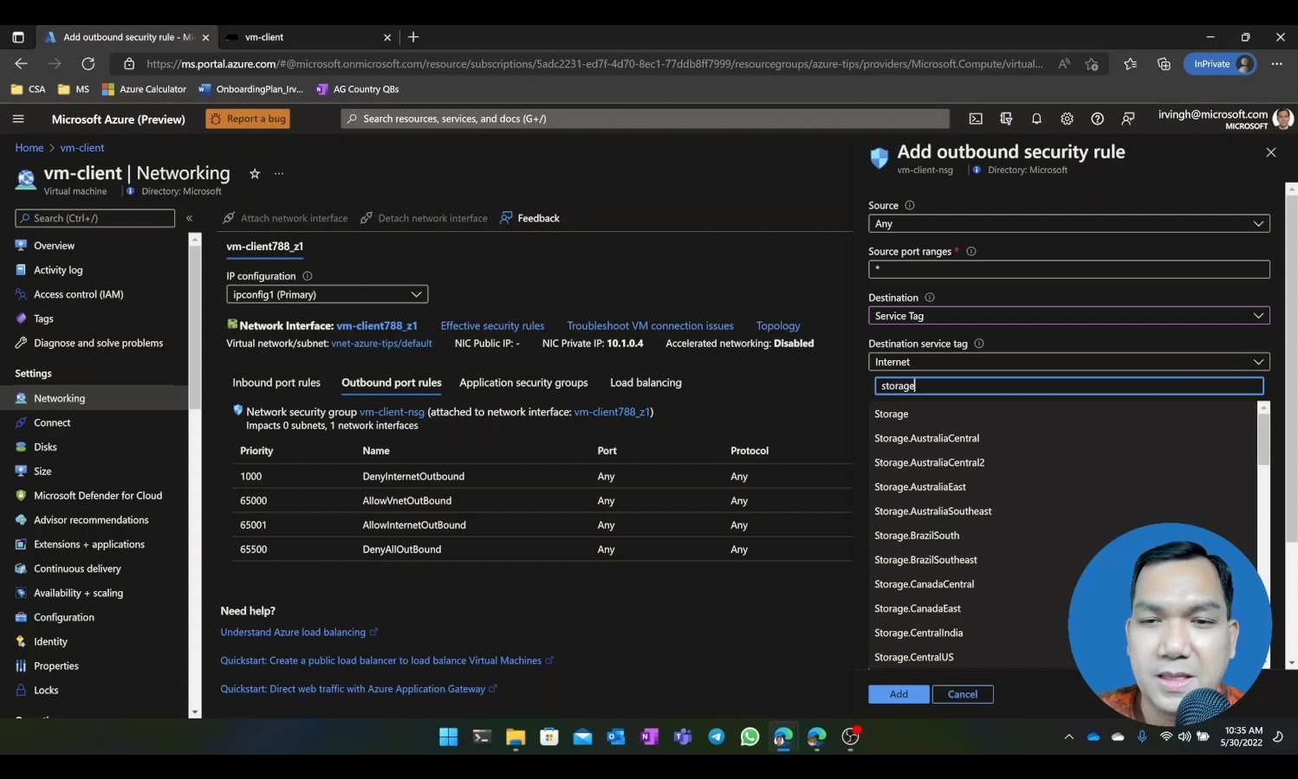Go back in browser history
This screenshot has width=1298, height=779.
pyautogui.click(x=21, y=63)
